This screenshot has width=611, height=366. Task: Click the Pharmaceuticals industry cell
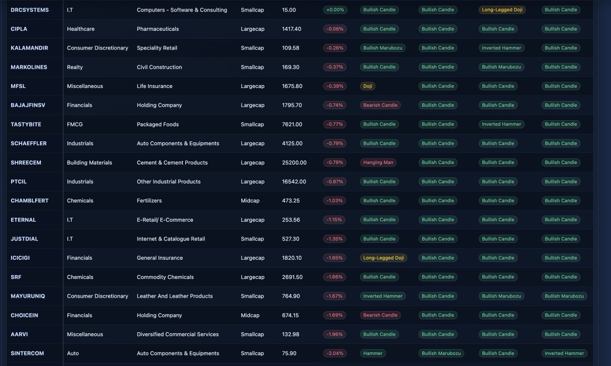(158, 29)
